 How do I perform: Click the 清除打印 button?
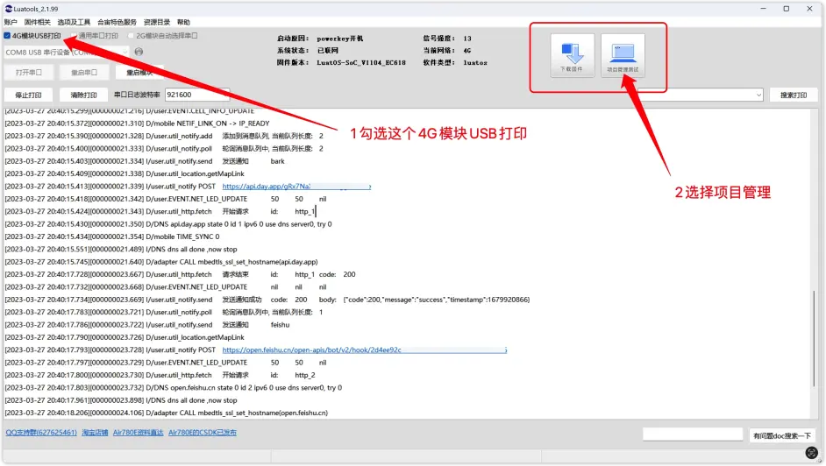point(83,95)
